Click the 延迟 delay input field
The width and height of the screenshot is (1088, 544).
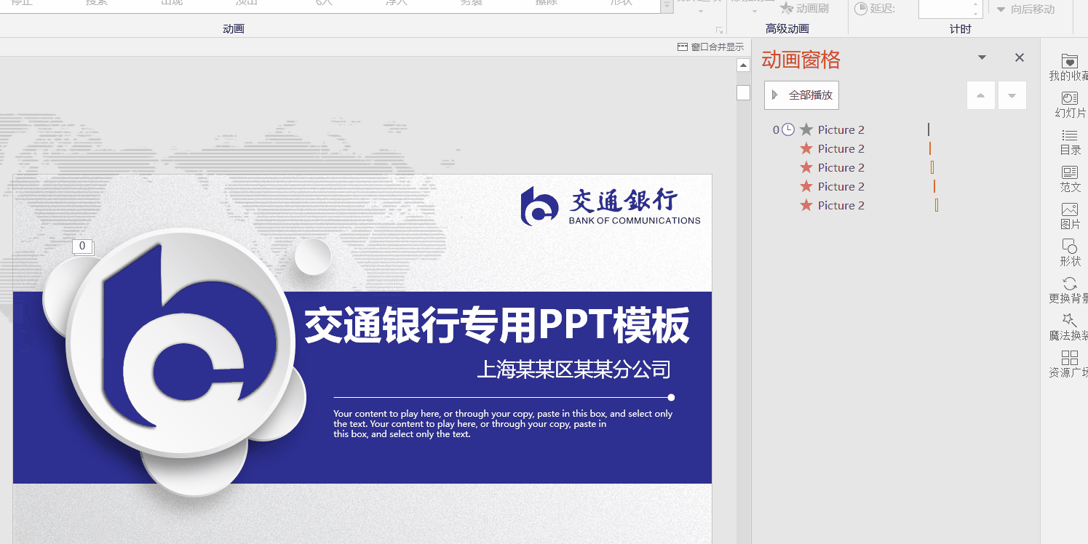pyautogui.click(x=944, y=9)
